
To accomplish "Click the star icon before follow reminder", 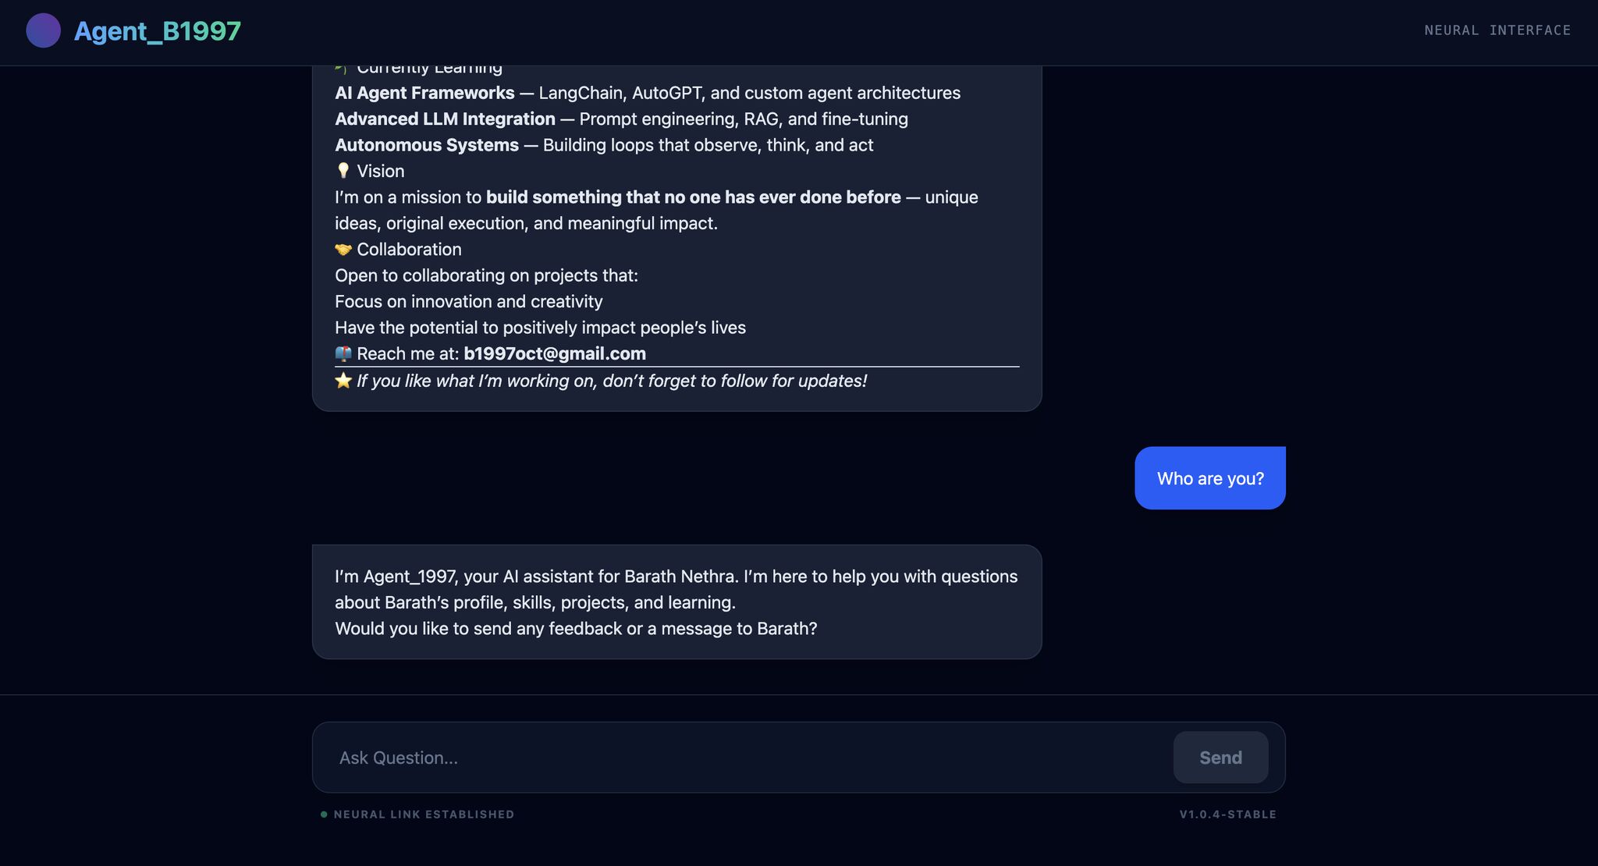I will tap(343, 381).
